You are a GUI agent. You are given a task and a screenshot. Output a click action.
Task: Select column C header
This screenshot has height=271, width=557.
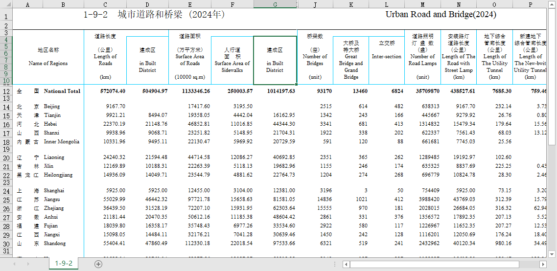click(x=105, y=4)
